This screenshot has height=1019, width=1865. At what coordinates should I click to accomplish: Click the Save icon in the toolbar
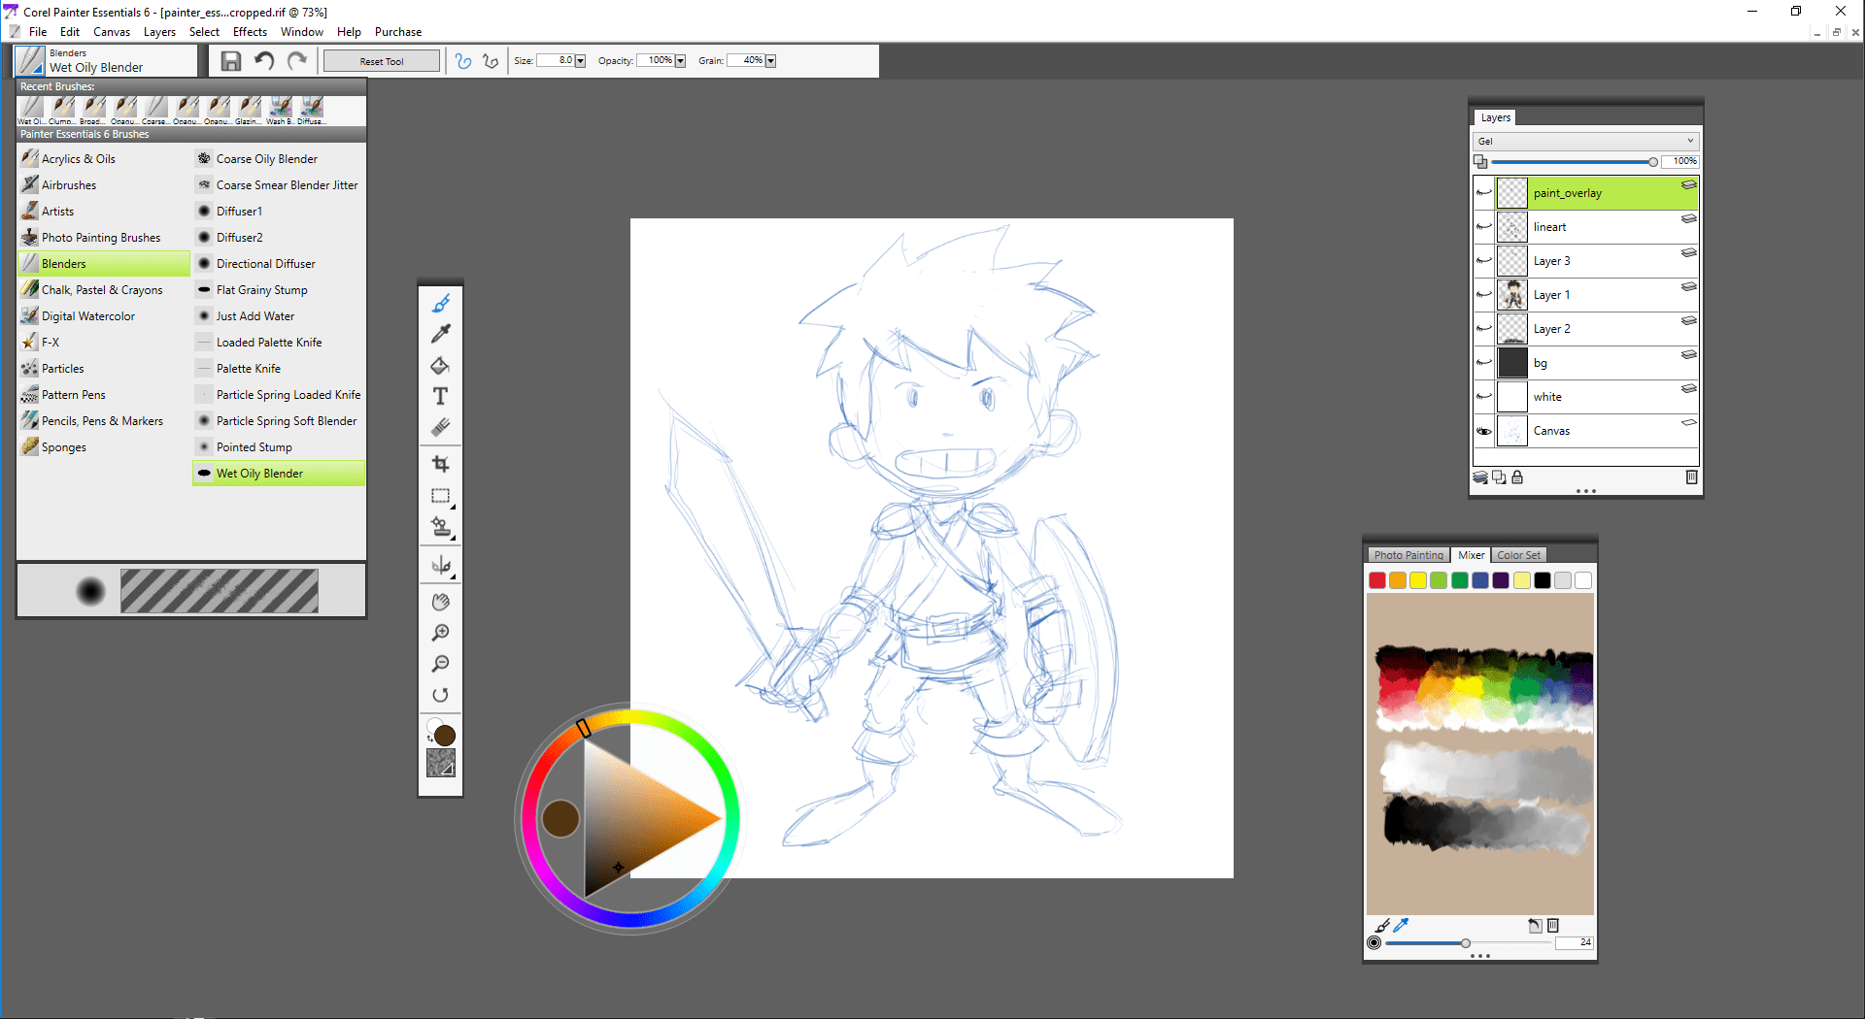[x=231, y=61]
